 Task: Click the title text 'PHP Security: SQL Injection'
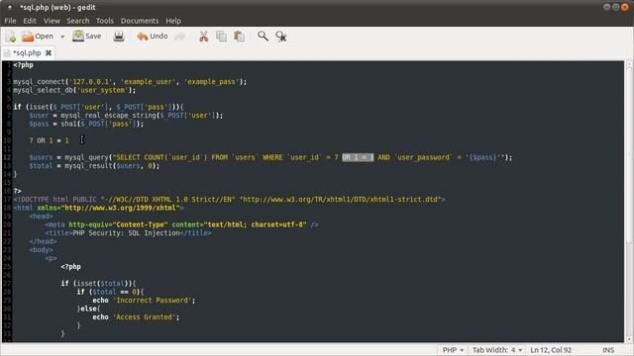click(126, 233)
